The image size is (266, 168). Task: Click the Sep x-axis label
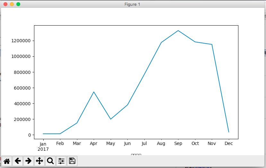tap(178, 144)
